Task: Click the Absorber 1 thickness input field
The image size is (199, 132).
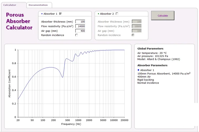Action: 80,22
